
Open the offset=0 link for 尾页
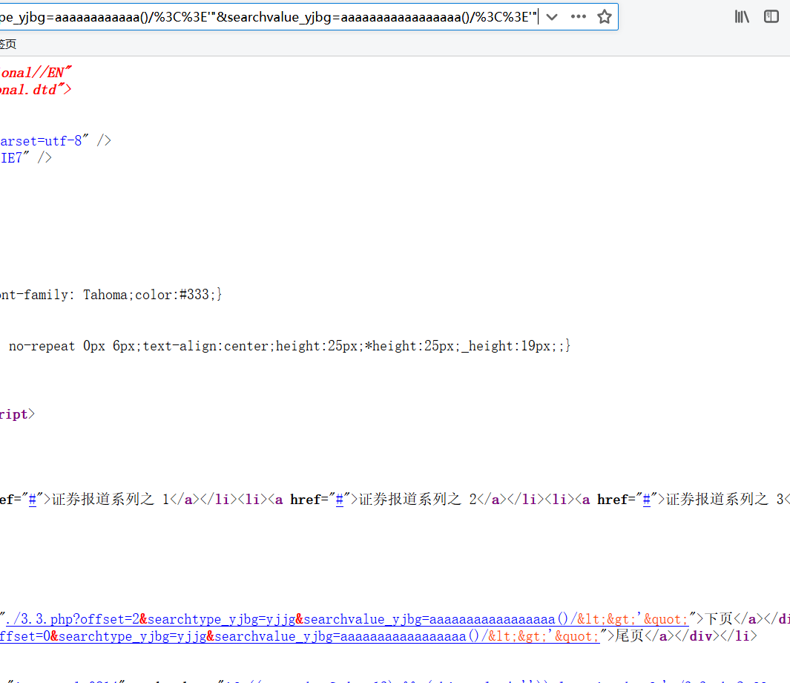click(300, 636)
